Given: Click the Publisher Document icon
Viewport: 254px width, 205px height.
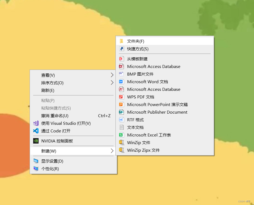Looking at the screenshot, I should [x=121, y=112].
